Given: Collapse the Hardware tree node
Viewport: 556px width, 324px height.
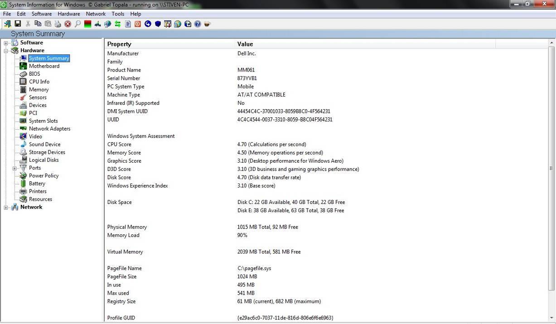Looking at the screenshot, I should (x=6, y=50).
